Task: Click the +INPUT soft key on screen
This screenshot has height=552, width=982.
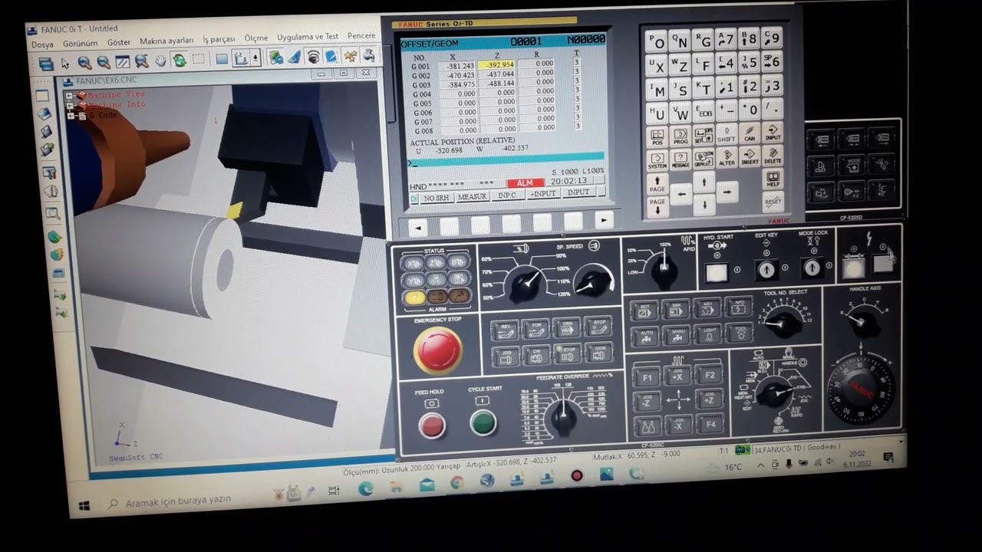Action: (543, 194)
